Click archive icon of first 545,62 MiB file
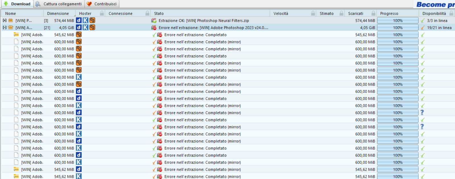The height and width of the screenshot is (179, 455). click(x=16, y=35)
